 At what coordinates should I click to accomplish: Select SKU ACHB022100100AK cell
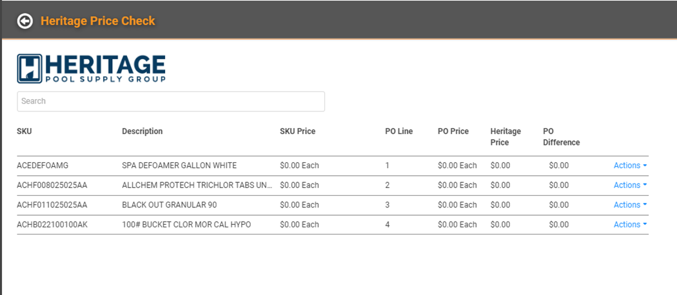pyautogui.click(x=52, y=225)
